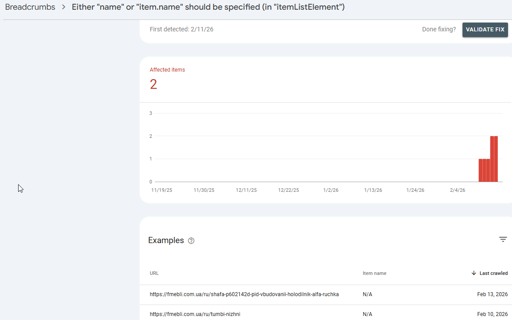Click the 2/4/26 date label on chart
This screenshot has height=320, width=512.
click(457, 190)
